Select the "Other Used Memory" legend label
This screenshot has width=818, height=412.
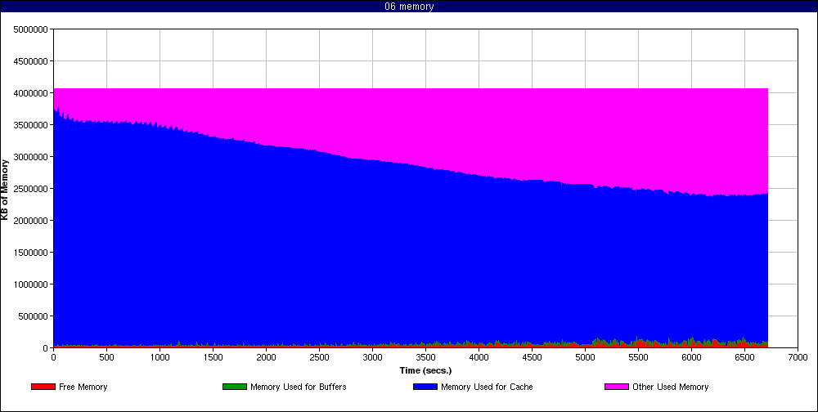click(x=671, y=387)
